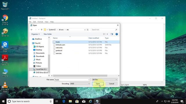Open Microsoft Store from the taskbar

77,101
